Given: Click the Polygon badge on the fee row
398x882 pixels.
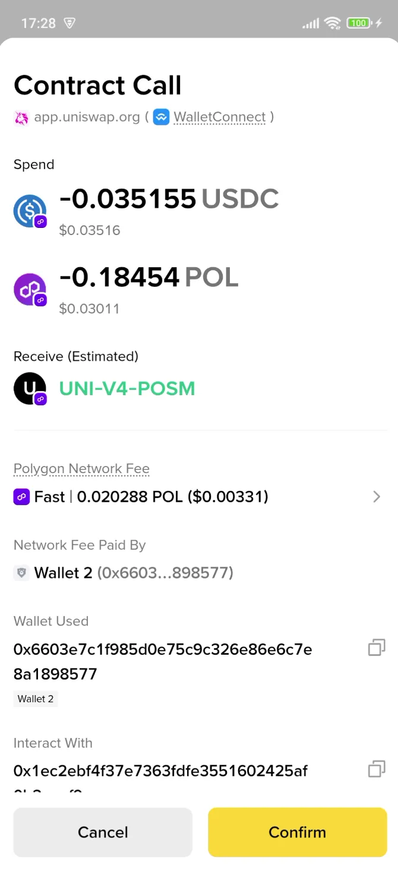Looking at the screenshot, I should [21, 496].
